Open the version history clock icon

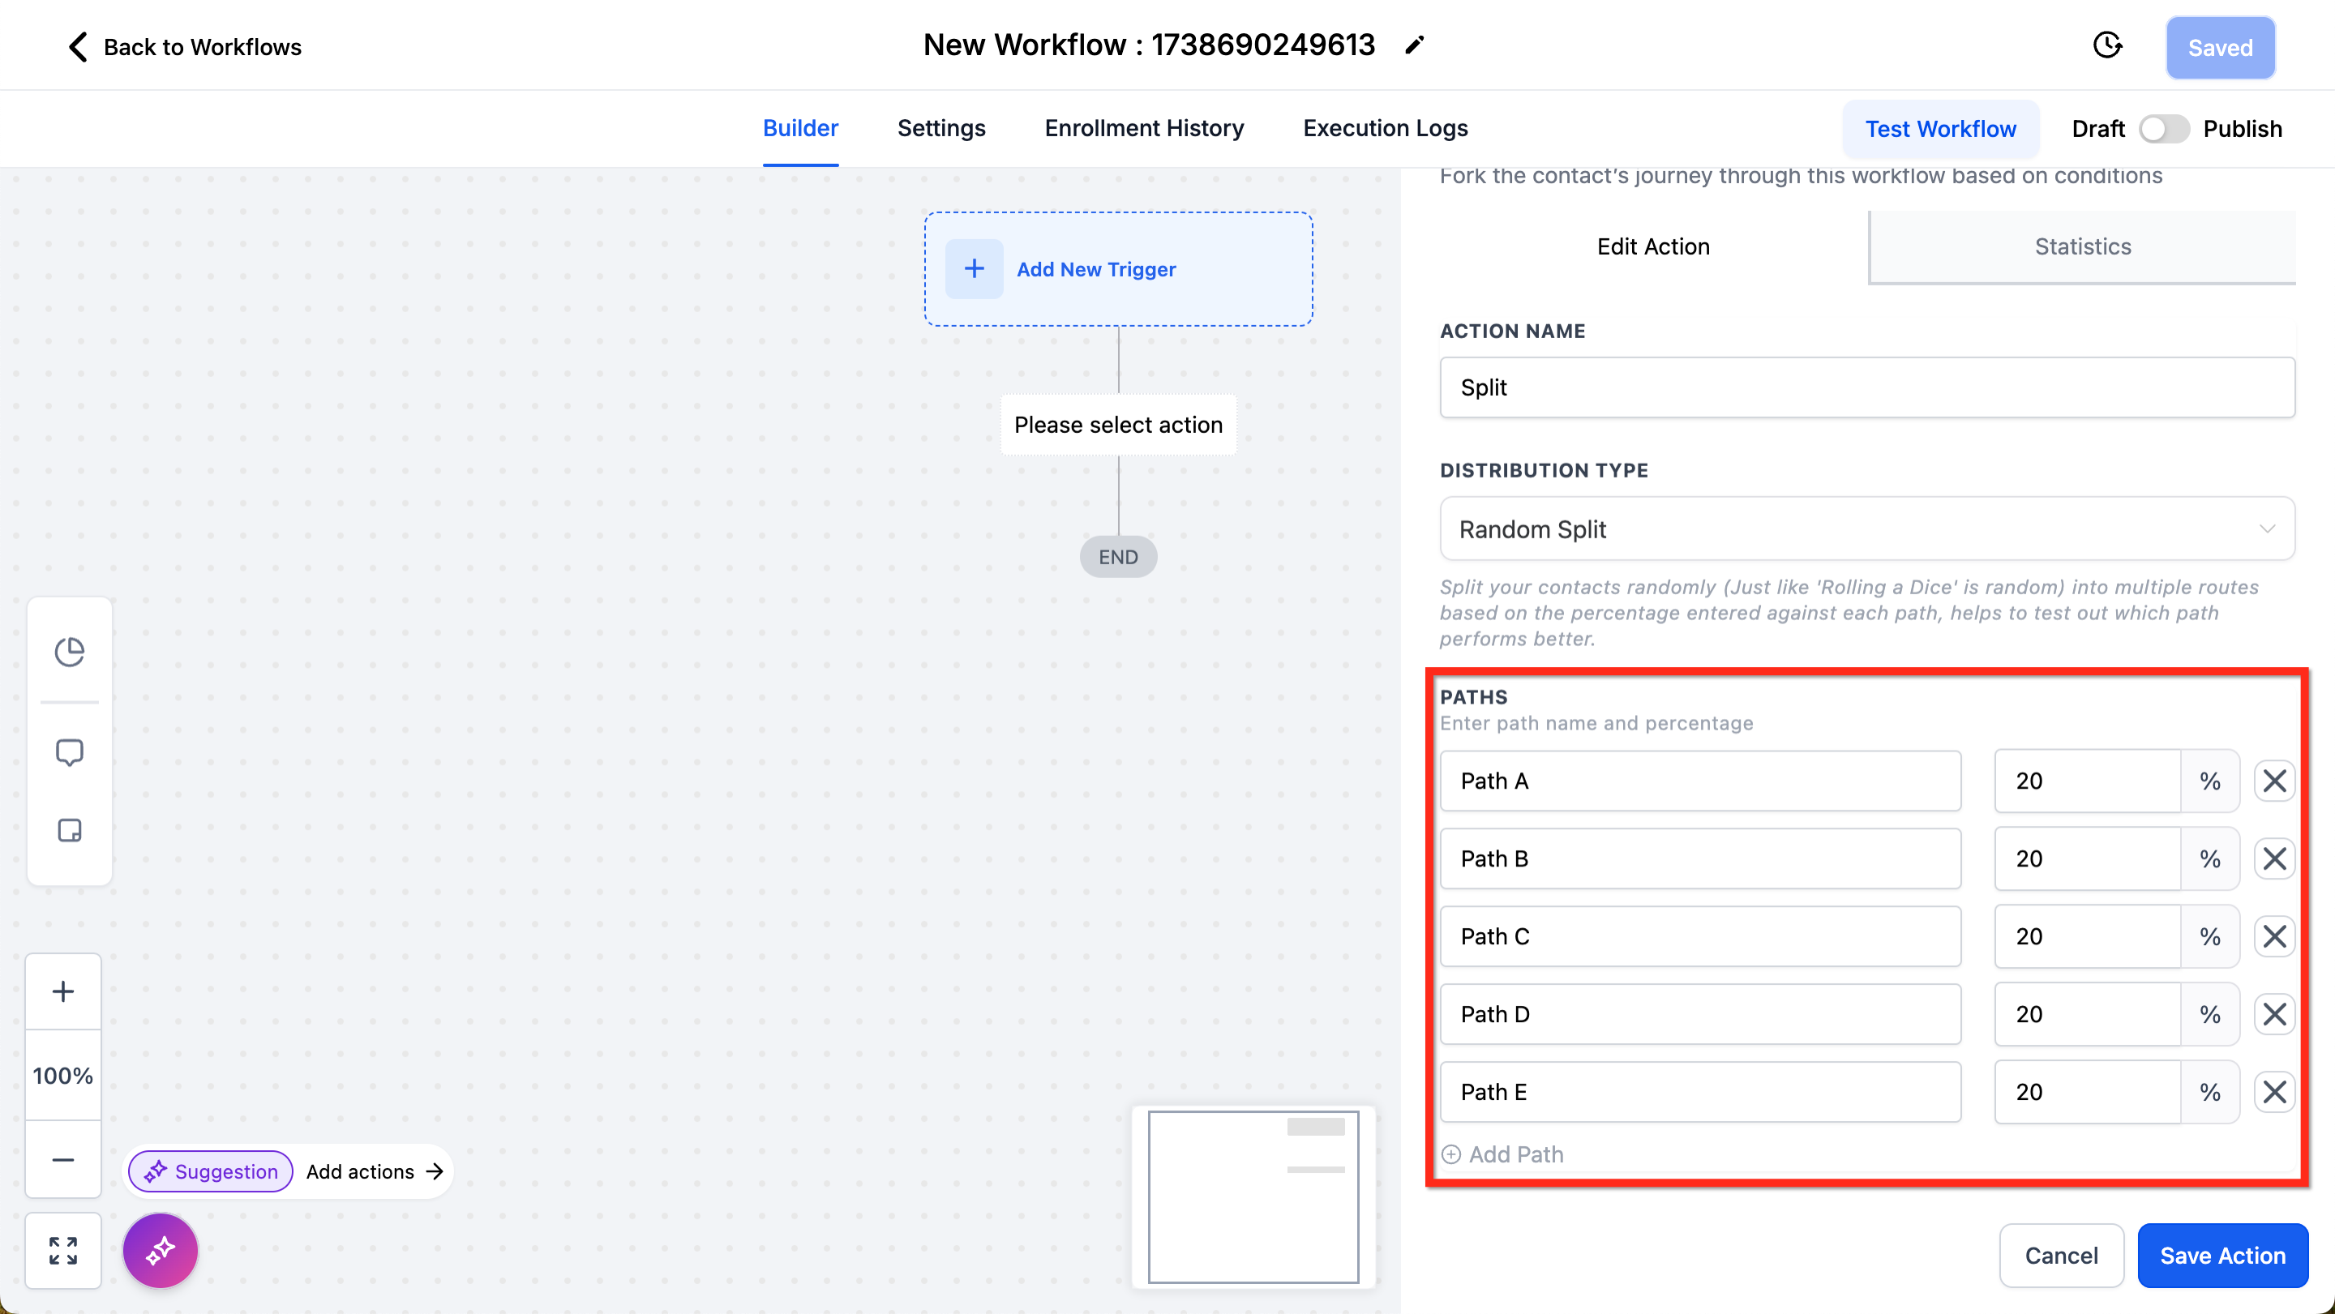(2107, 45)
